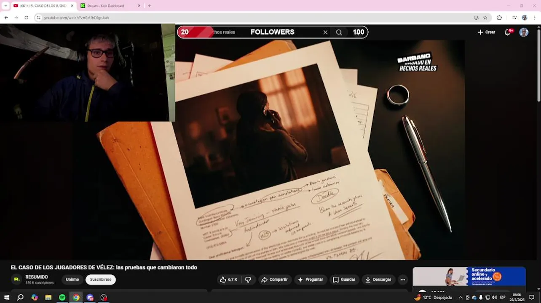Open the volume icon in system tray
The image size is (541, 303).
tap(494, 298)
